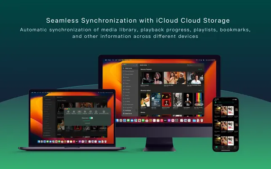Open Apple TV from the iMac dock
271x169 pixels.
pyautogui.click(x=165, y=120)
